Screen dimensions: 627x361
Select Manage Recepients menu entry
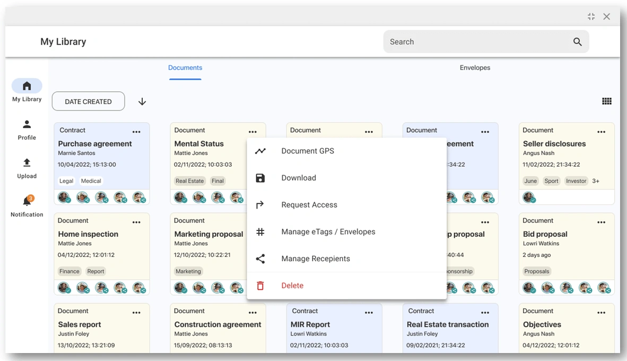pos(347,259)
